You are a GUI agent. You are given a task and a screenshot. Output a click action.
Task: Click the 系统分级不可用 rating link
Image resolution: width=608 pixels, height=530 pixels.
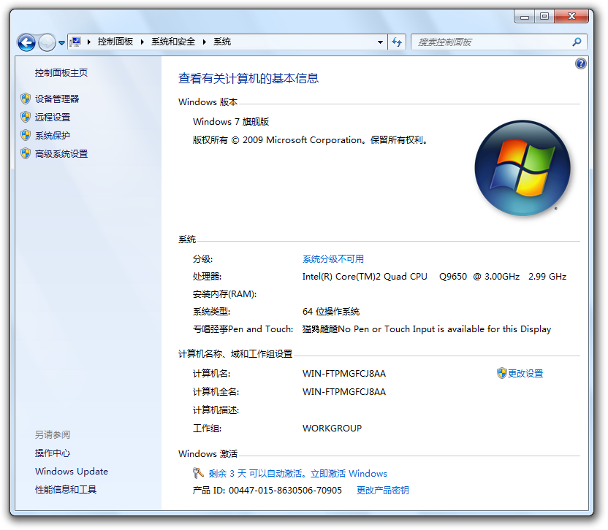click(333, 259)
